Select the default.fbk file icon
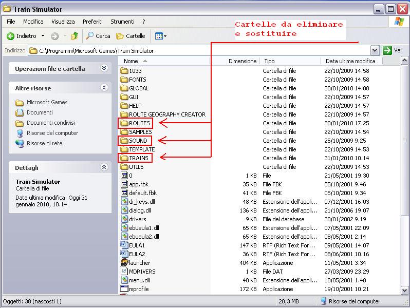 pyautogui.click(x=124, y=193)
